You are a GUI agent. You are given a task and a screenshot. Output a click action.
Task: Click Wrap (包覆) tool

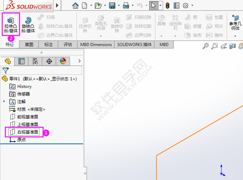click(215, 17)
